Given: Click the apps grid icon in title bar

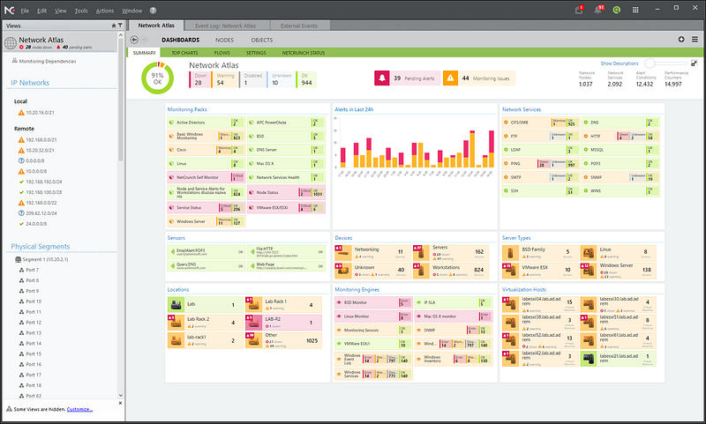Looking at the screenshot, I should point(635,10).
